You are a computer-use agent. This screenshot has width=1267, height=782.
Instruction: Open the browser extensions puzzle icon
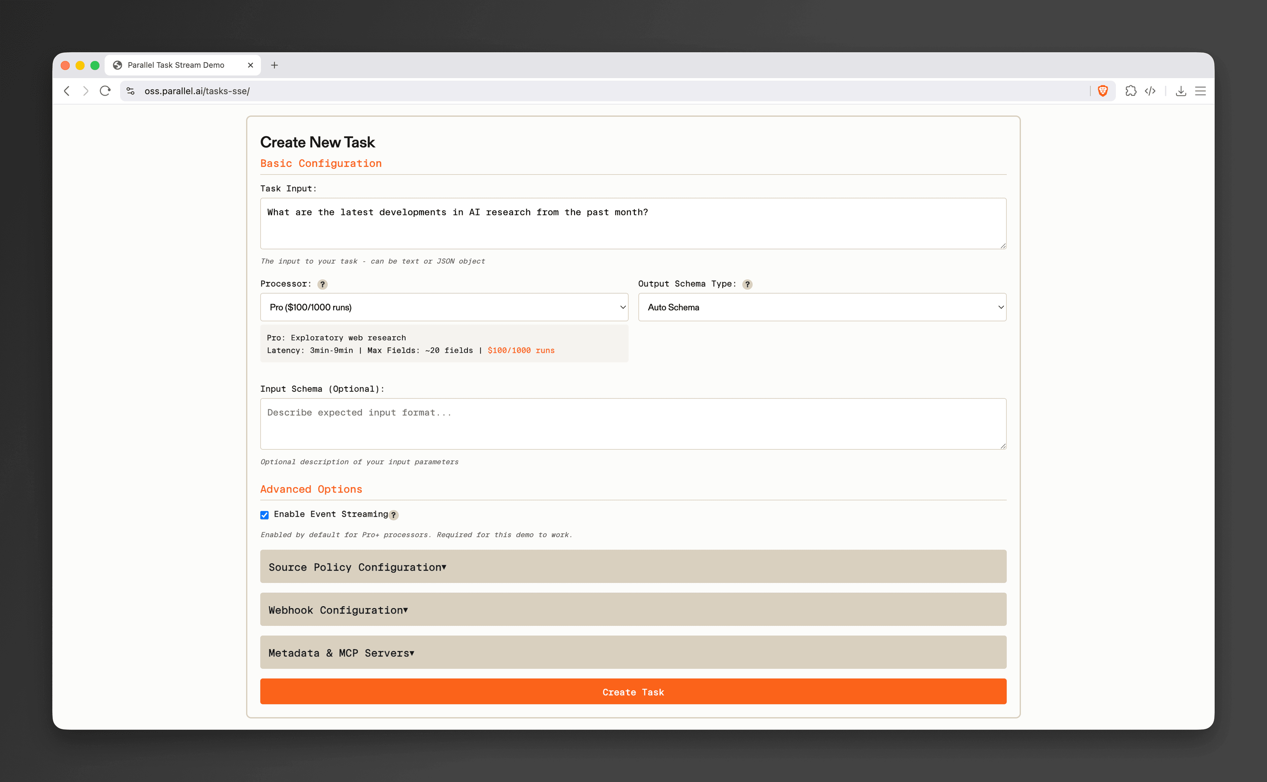[1131, 91]
